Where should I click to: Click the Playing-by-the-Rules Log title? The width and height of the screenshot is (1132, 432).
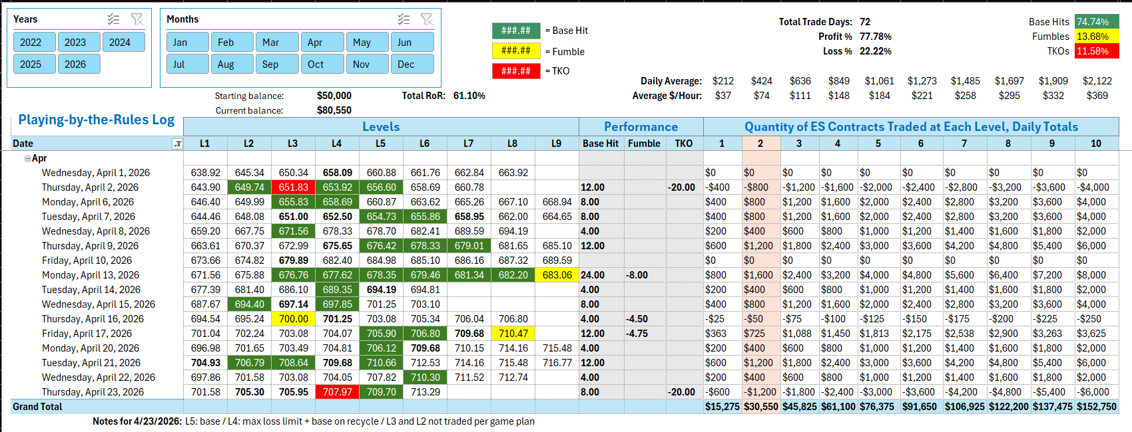pos(97,120)
